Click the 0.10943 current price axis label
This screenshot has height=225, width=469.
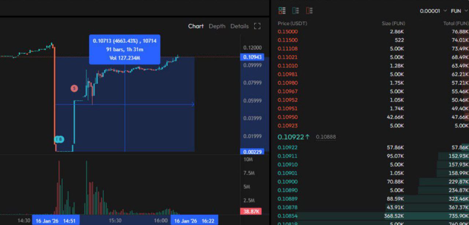pos(251,57)
